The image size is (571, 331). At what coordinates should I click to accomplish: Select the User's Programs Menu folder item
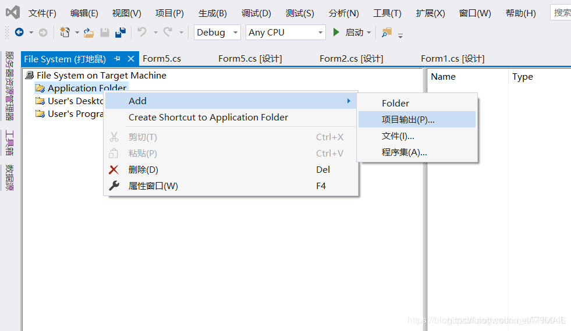(x=69, y=114)
